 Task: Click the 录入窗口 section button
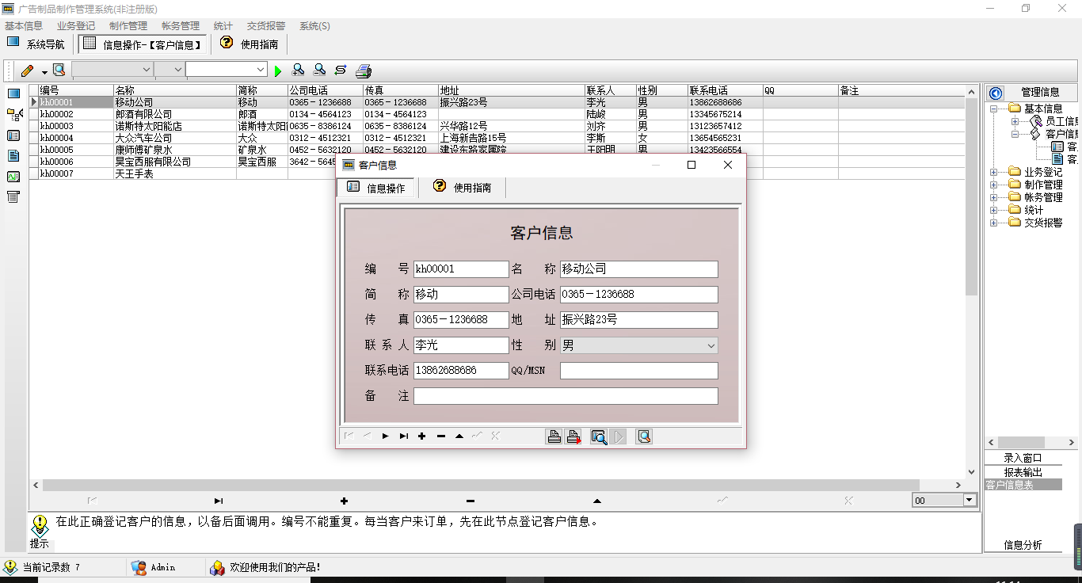coord(1023,458)
